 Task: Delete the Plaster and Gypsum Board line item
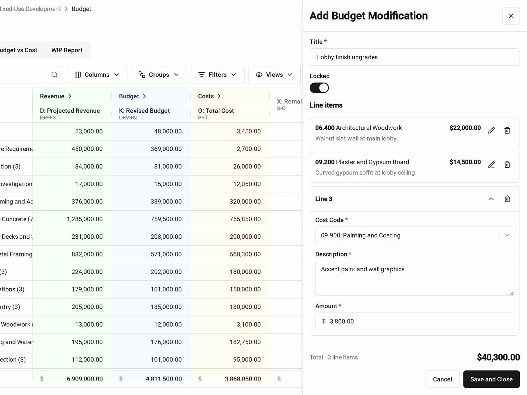click(507, 165)
